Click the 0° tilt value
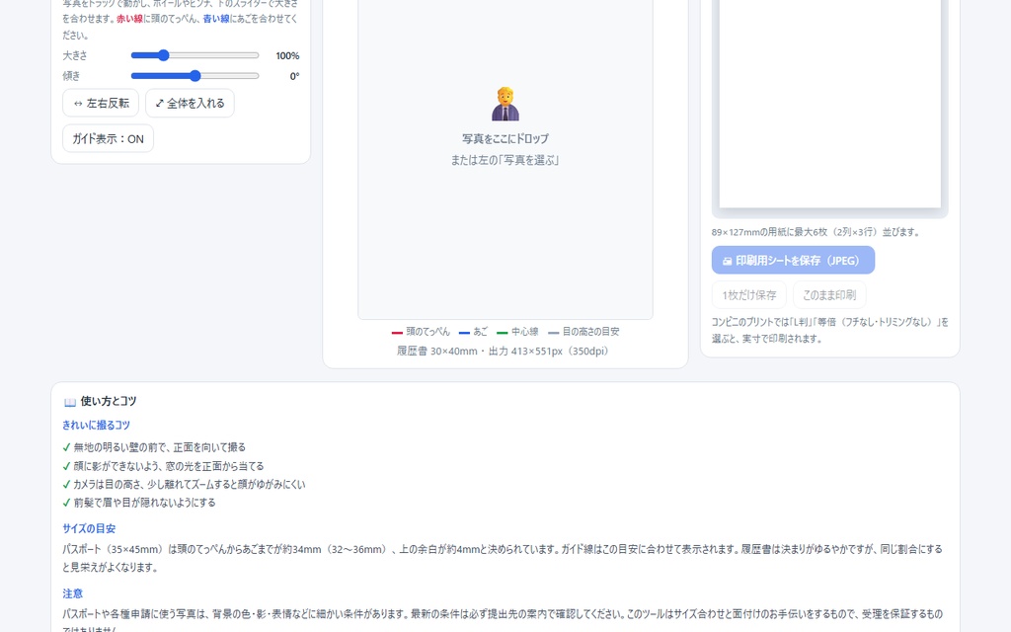The height and width of the screenshot is (632, 1011). [294, 76]
